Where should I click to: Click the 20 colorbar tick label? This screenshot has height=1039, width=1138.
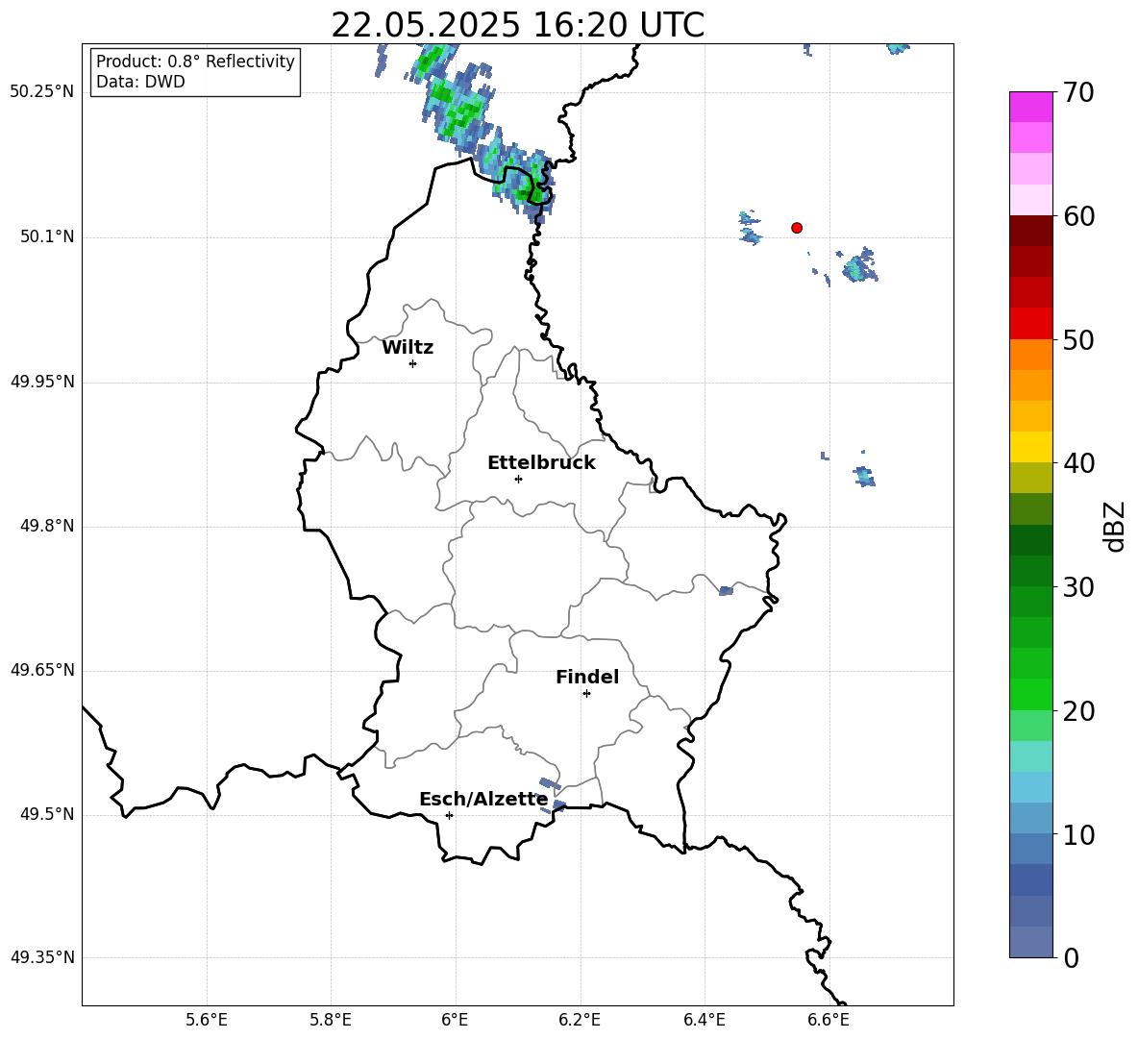point(1077,711)
